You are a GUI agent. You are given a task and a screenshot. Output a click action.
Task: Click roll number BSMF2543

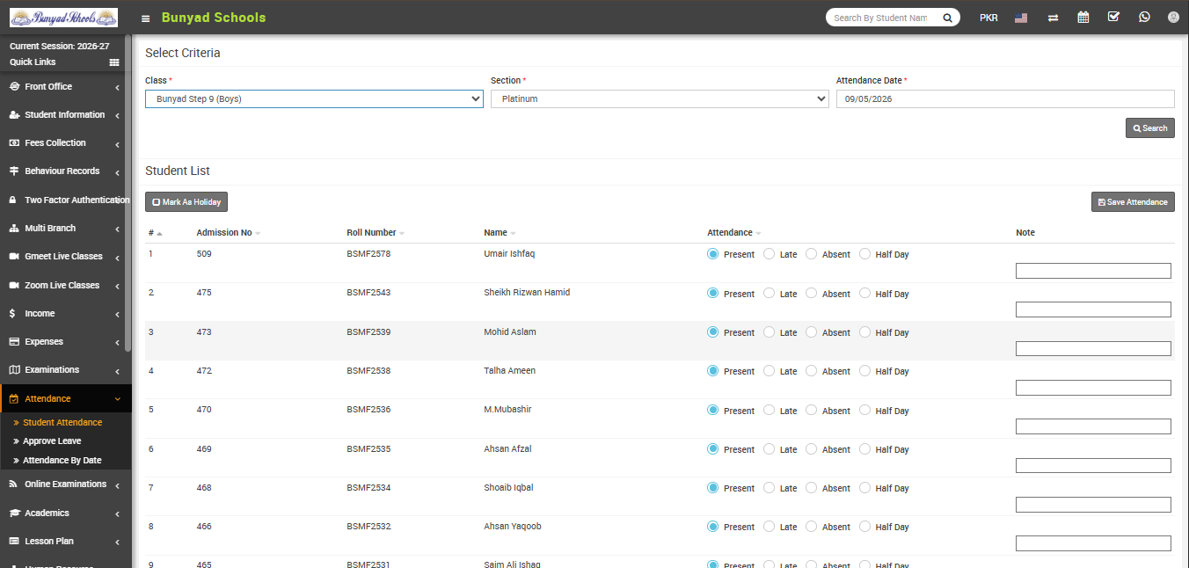pos(368,293)
